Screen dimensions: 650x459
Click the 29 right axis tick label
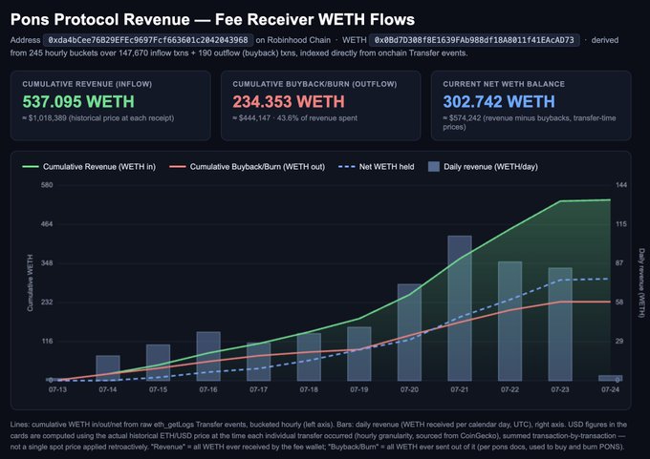[619, 342]
